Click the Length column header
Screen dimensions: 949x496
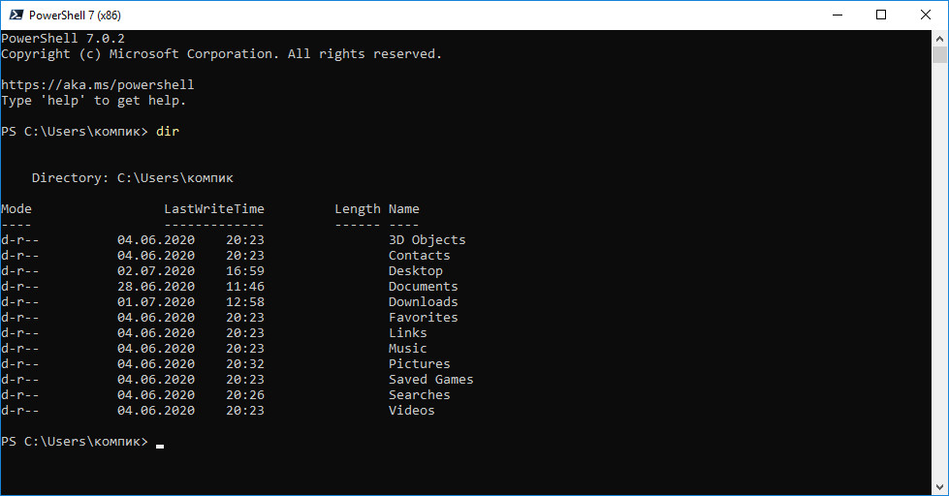point(358,209)
